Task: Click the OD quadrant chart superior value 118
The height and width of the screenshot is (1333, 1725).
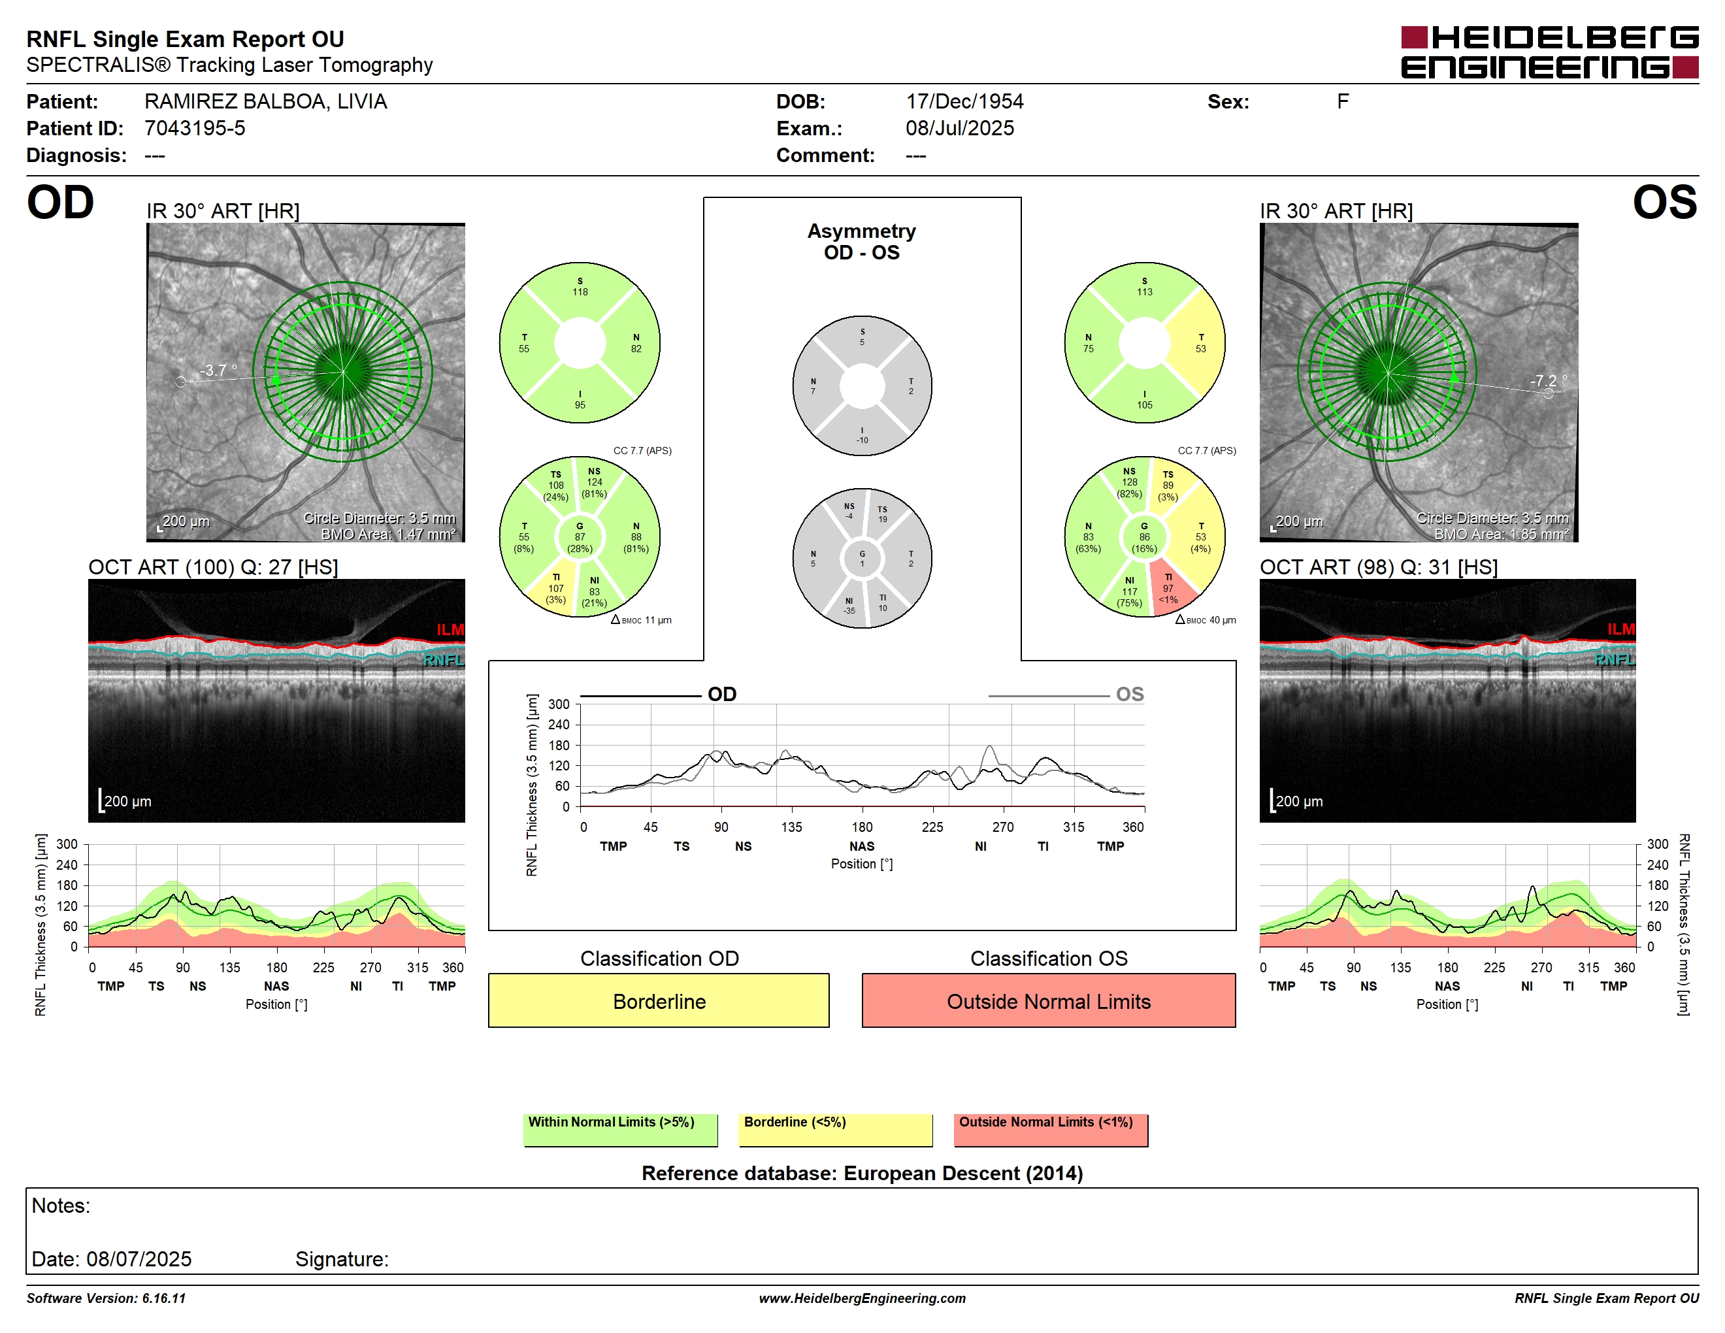Action: pos(580,292)
